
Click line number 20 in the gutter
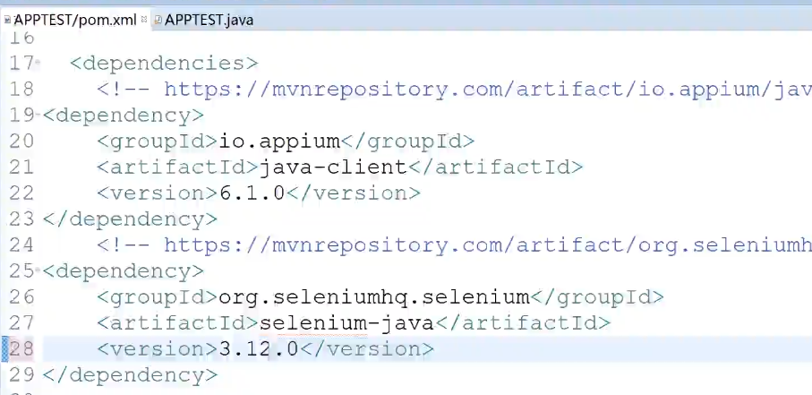point(21,141)
